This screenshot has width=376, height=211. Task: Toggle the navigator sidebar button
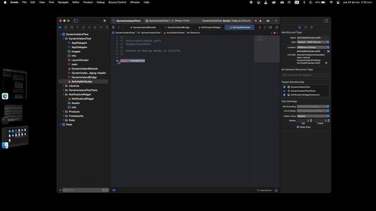[x=76, y=21]
